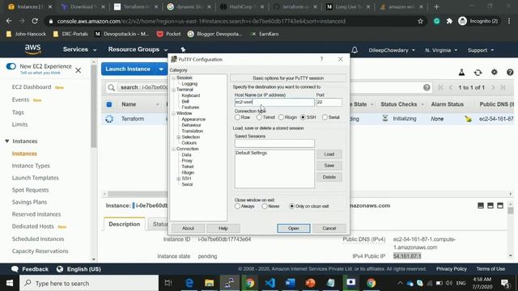This screenshot has width=518, height=291.
Task: Open EC2 console settings gear
Action: 494,72
